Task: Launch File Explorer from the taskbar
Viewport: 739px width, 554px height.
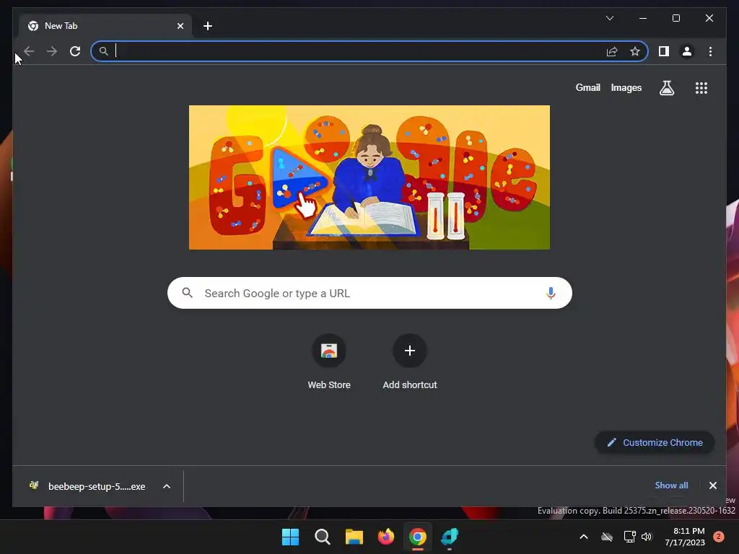Action: [354, 537]
